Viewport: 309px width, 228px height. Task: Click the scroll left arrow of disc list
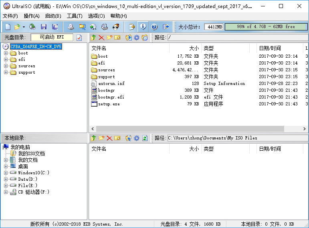[x=93, y=129]
